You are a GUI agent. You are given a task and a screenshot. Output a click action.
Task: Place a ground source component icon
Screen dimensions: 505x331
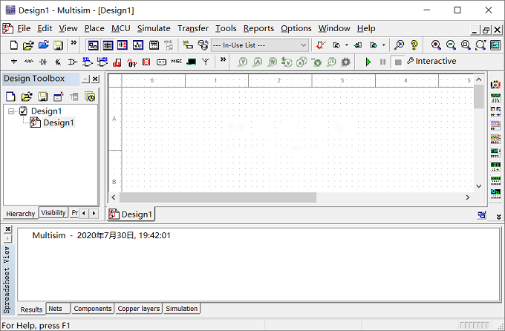(x=14, y=62)
